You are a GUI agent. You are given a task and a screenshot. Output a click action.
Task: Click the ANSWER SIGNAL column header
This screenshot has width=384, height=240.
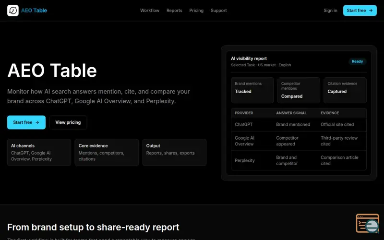coord(291,113)
